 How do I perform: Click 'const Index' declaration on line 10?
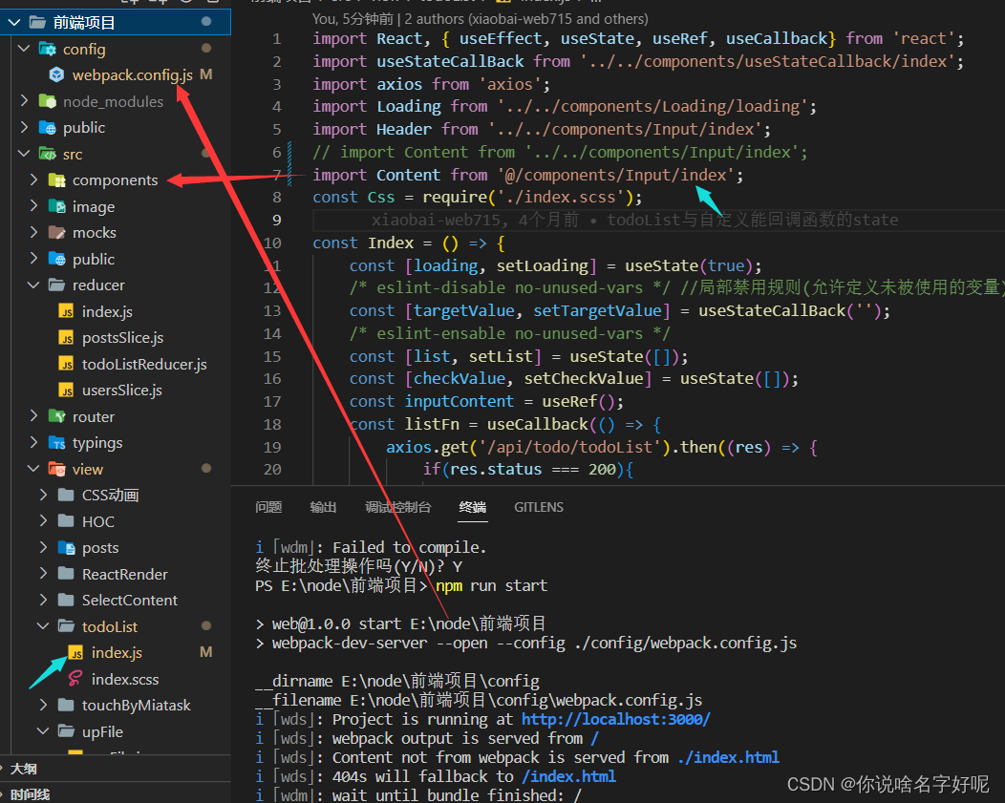[x=363, y=243]
